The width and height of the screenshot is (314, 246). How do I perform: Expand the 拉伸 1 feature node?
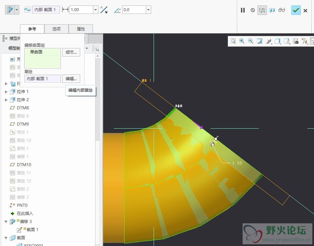click(6, 92)
